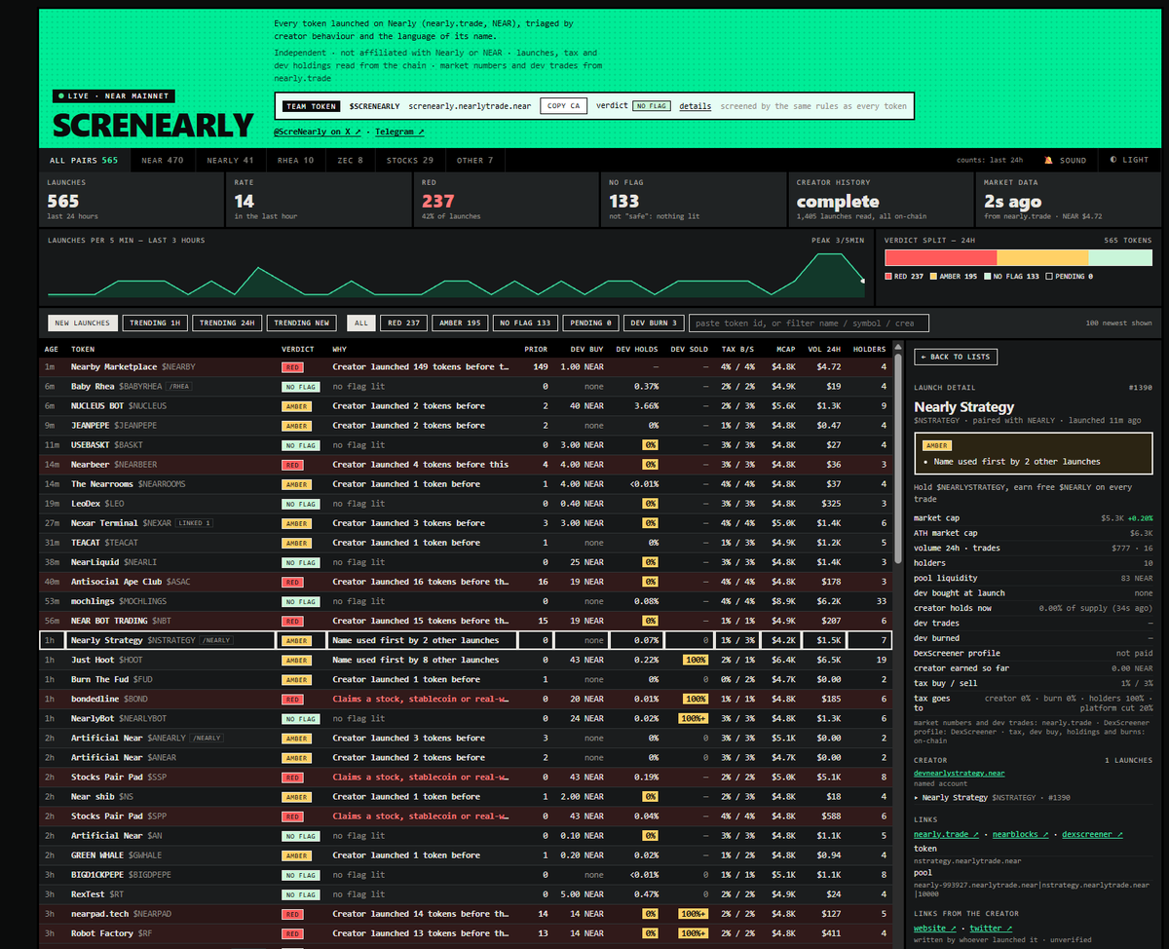Click the half-moon Light theme icon

(1113, 160)
